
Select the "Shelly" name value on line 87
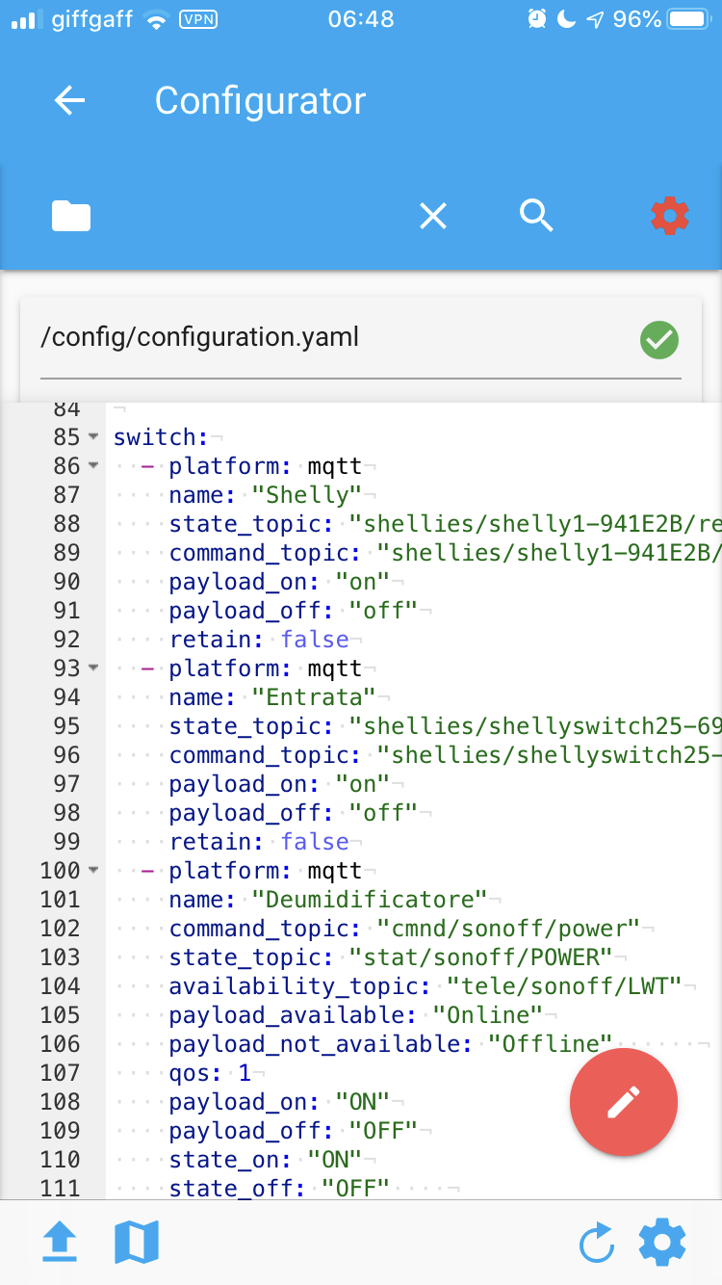[307, 494]
